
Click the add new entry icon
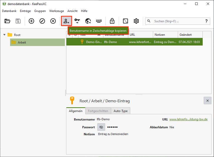click(x=31, y=21)
